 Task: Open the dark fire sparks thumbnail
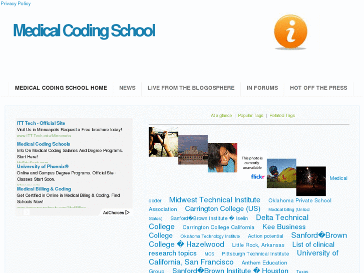pyautogui.click(x=311, y=181)
